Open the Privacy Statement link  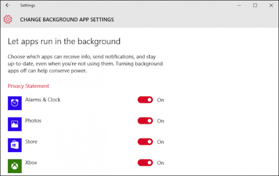28,86
